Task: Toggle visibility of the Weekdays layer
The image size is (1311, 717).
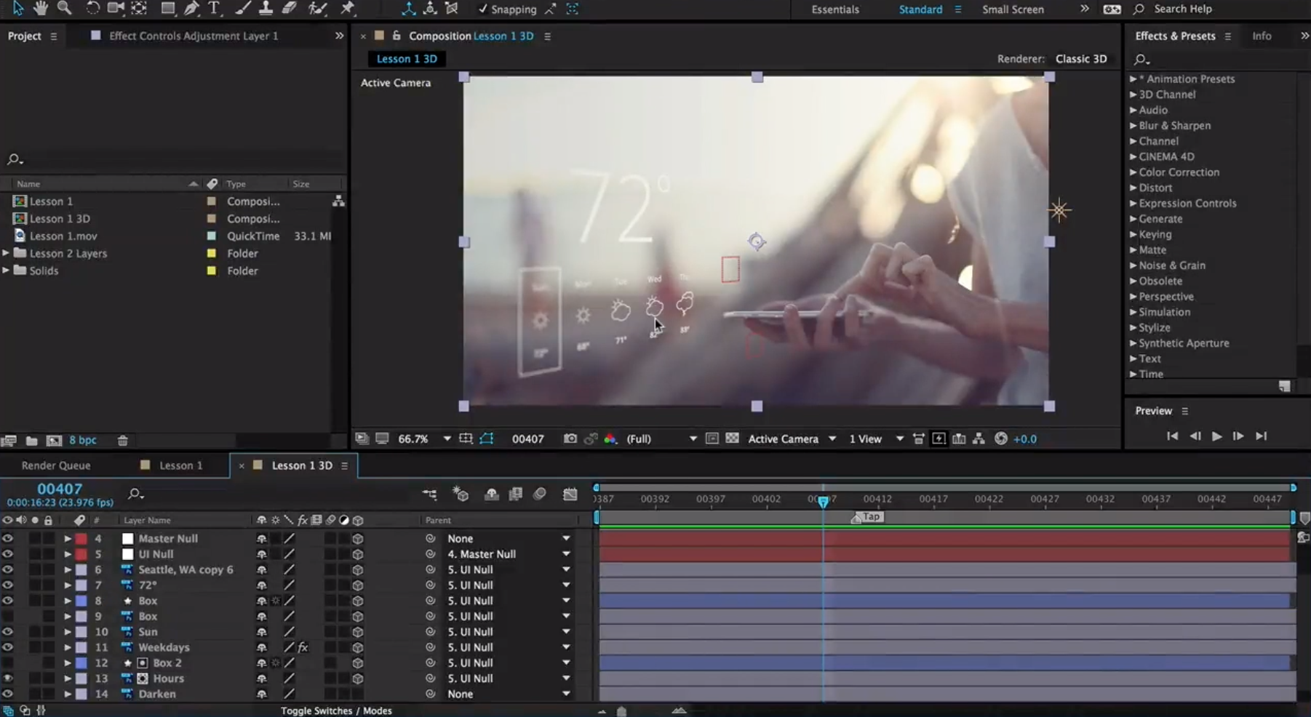Action: [x=7, y=647]
